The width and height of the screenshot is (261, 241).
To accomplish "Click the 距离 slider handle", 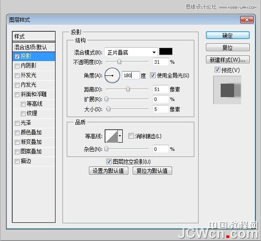I will coord(128,89).
